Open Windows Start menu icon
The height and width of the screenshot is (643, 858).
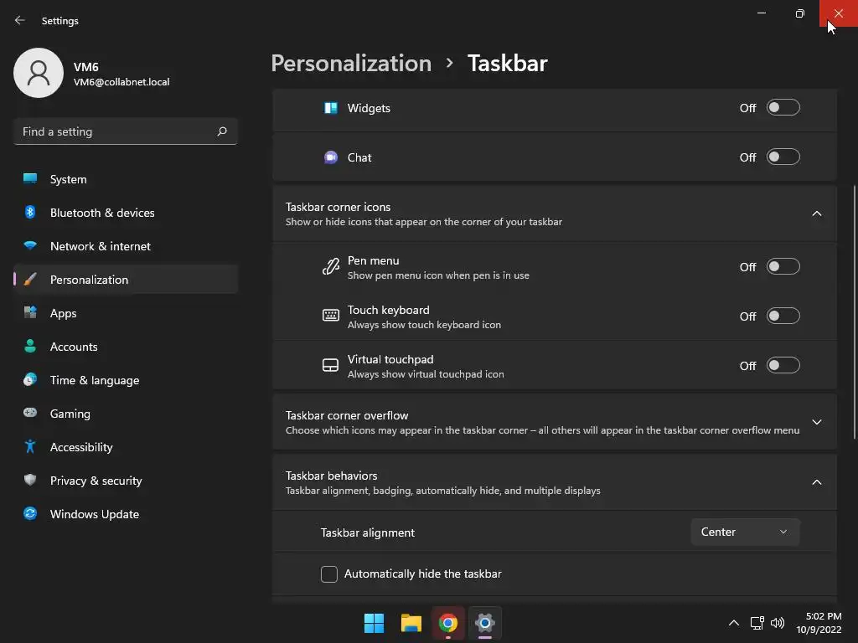click(x=374, y=623)
